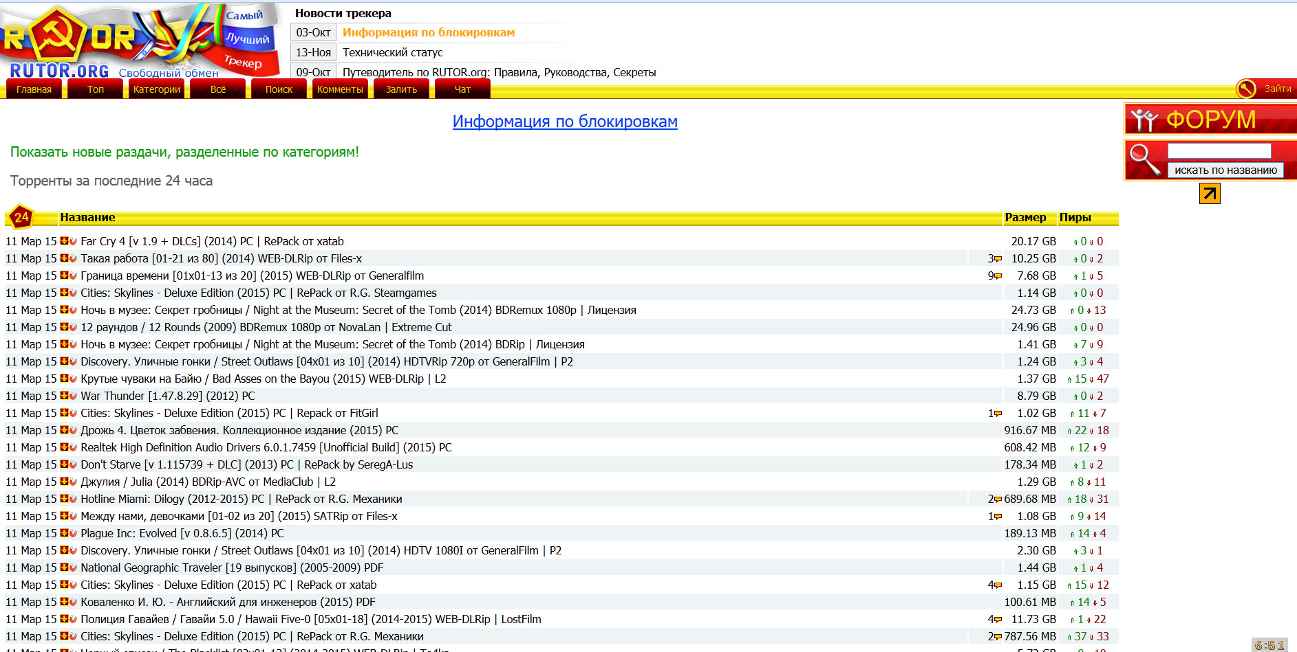The image size is (1297, 652).
Task: Open comments icon on Граница времени row
Action: [998, 276]
